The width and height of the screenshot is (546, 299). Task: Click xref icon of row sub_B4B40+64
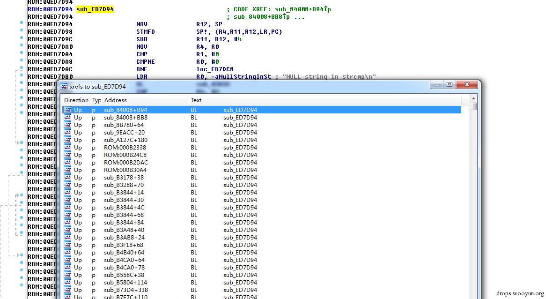click(67, 252)
